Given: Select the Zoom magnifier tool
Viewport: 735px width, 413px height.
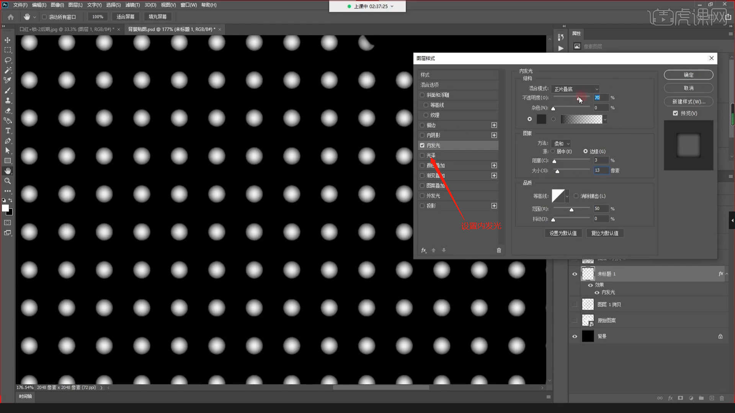Looking at the screenshot, I should [7, 181].
